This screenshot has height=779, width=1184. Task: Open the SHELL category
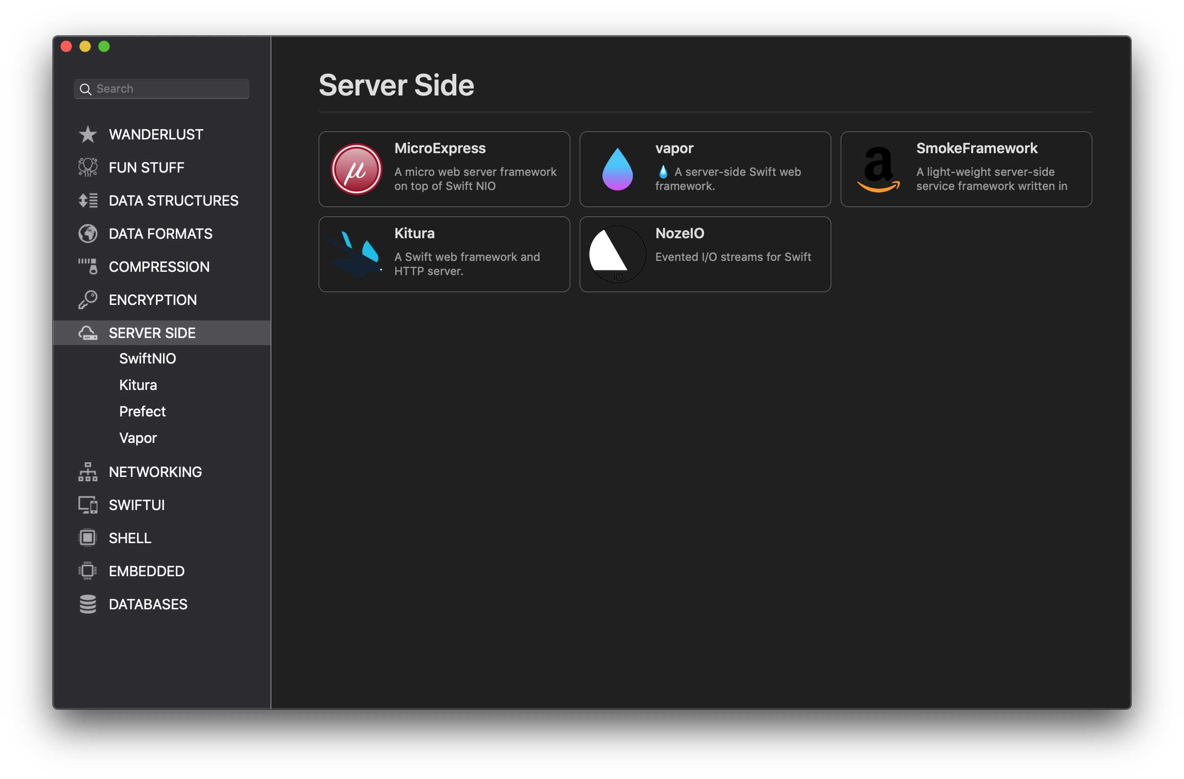tap(130, 538)
